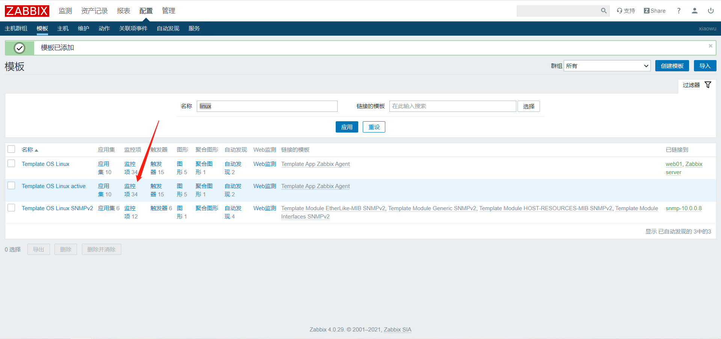Check the select-all templates checkbox
The image size is (721, 339).
click(11, 149)
